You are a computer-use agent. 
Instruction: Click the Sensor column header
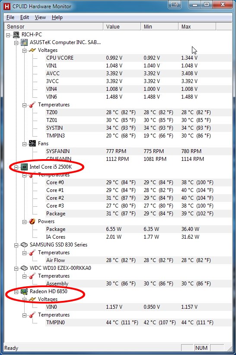pyautogui.click(x=54, y=26)
